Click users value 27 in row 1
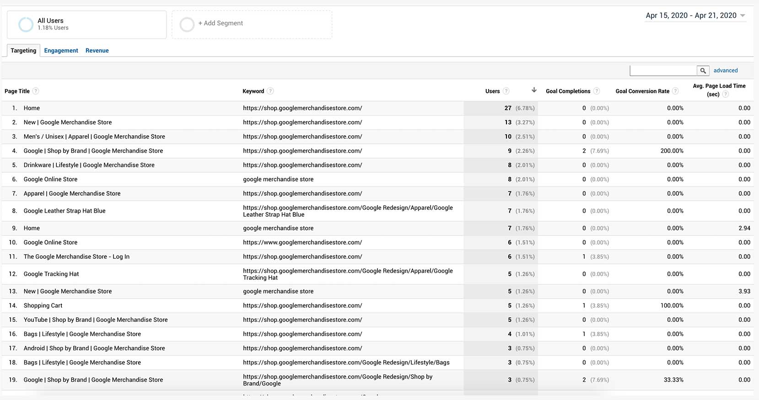This screenshot has height=400, width=759. (508, 108)
